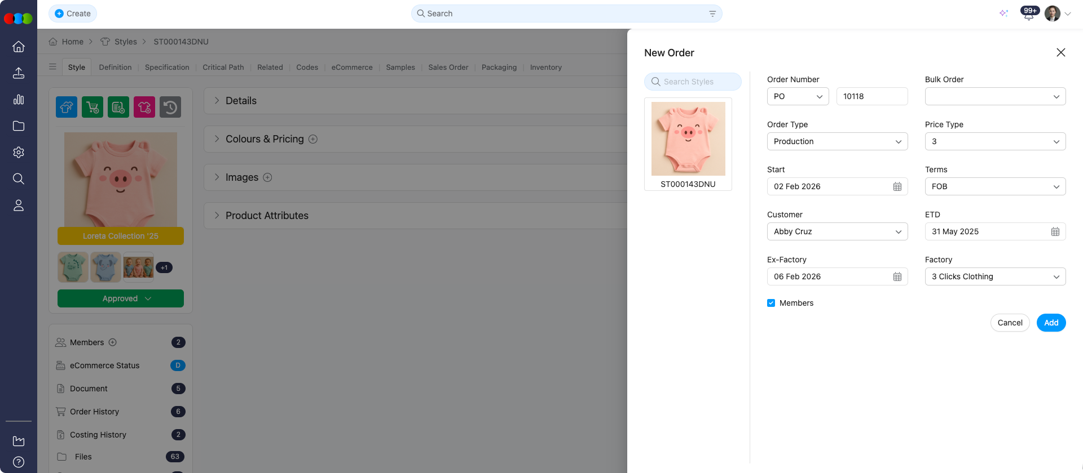Switch to the eCommerce tab

pyautogui.click(x=352, y=67)
